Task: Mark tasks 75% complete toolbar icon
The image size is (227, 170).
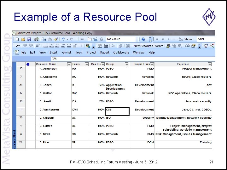Action: [x=63, y=46]
